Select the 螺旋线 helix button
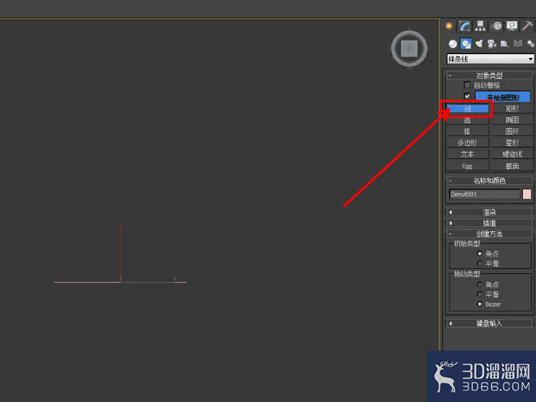 click(x=512, y=154)
